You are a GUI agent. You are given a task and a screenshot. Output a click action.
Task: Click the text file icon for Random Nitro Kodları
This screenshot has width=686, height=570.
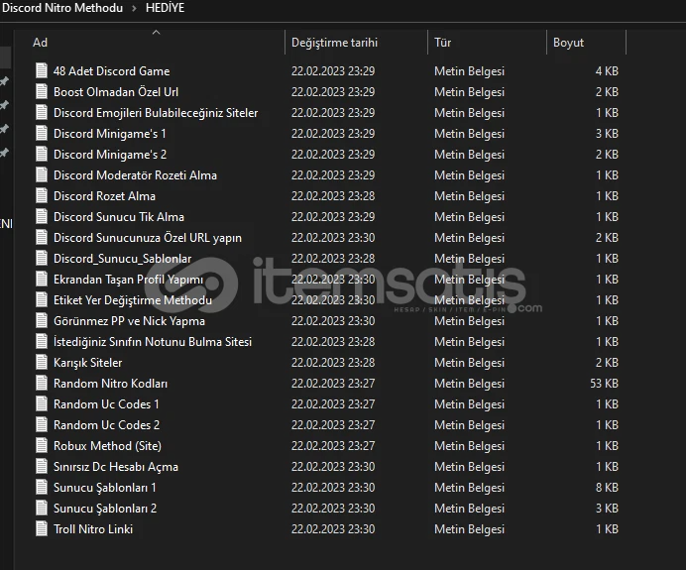point(42,384)
